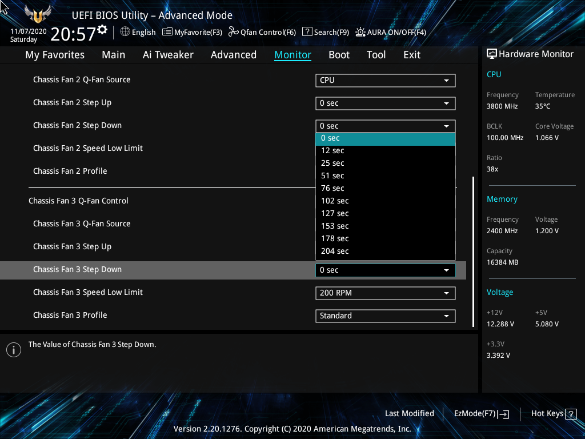
Task: Click the vertical scrollbar in settings list
Action: pyautogui.click(x=473, y=252)
